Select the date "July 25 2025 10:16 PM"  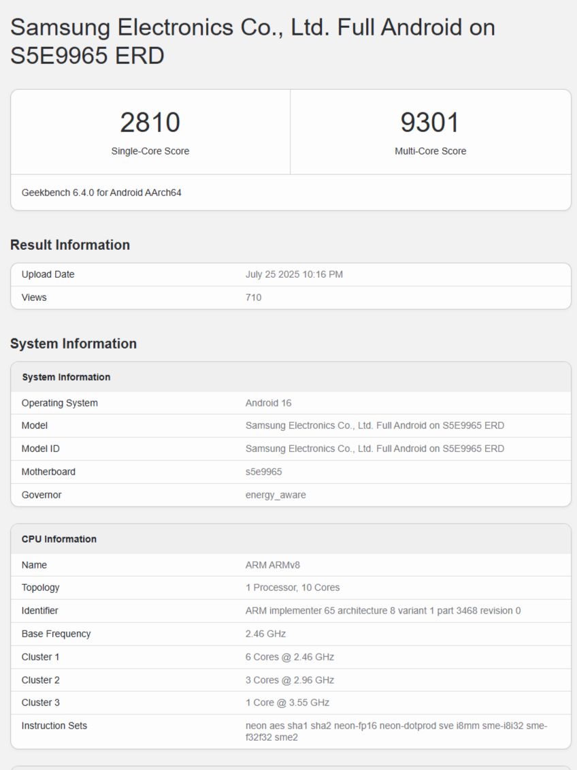pos(294,274)
